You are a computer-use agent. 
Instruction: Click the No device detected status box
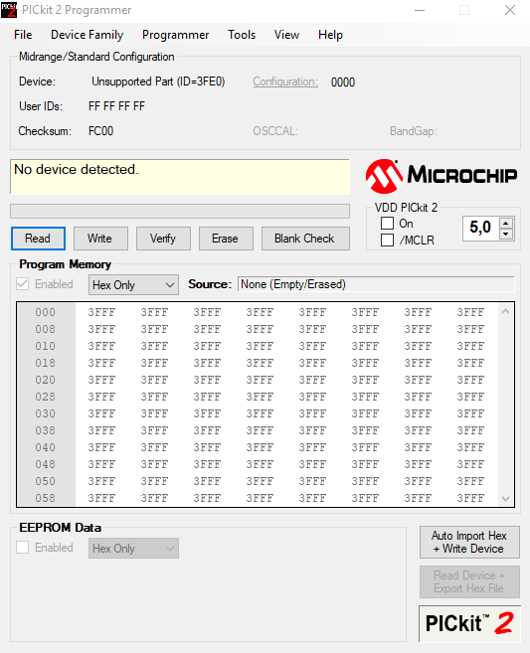pos(180,177)
